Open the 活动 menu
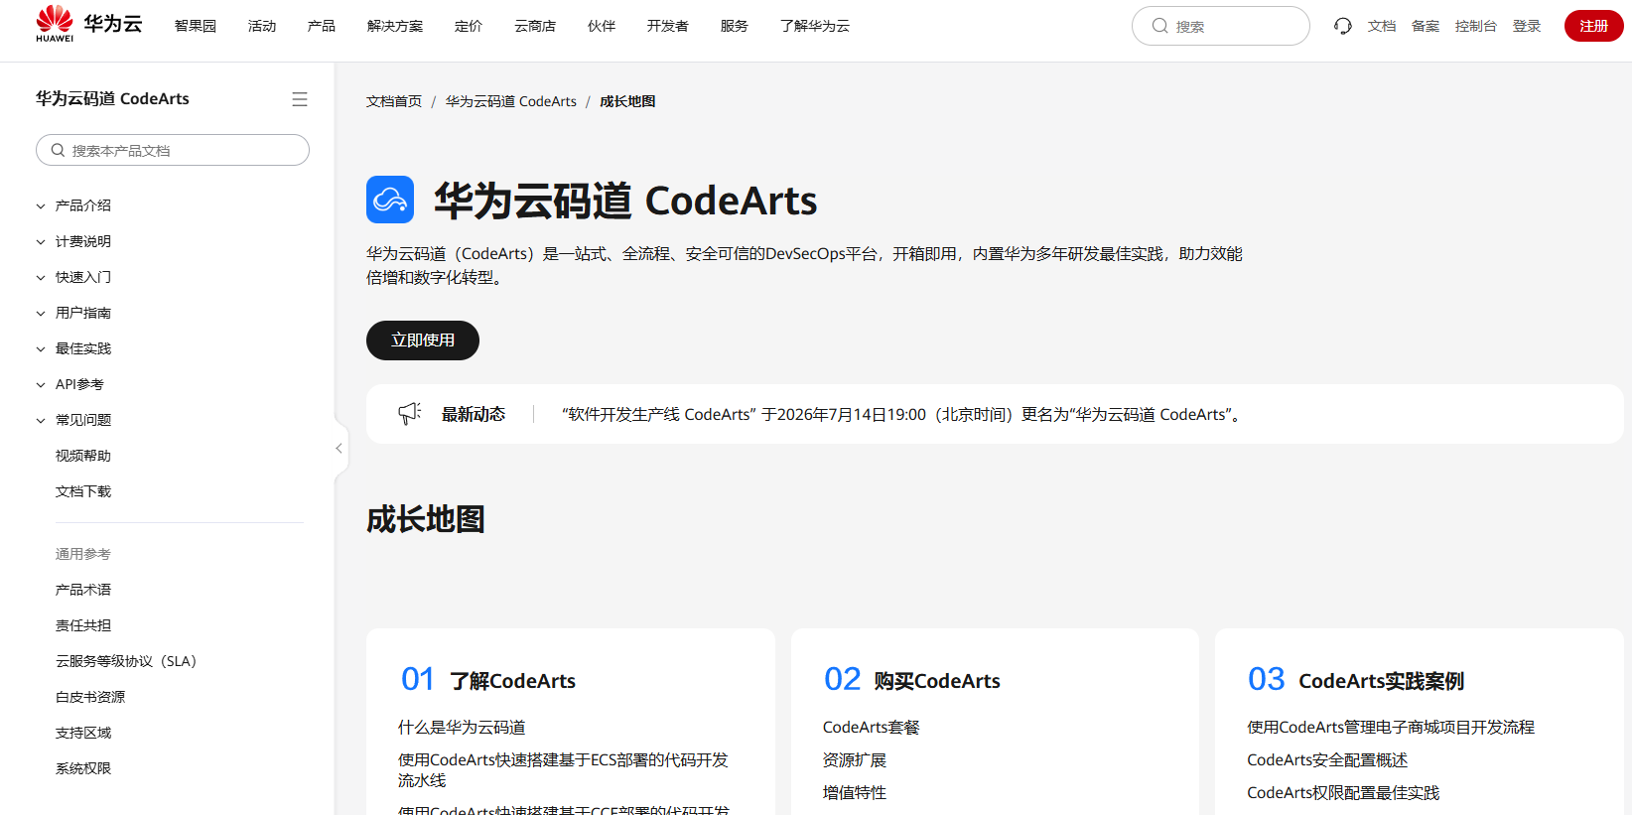The height and width of the screenshot is (815, 1632). [262, 26]
